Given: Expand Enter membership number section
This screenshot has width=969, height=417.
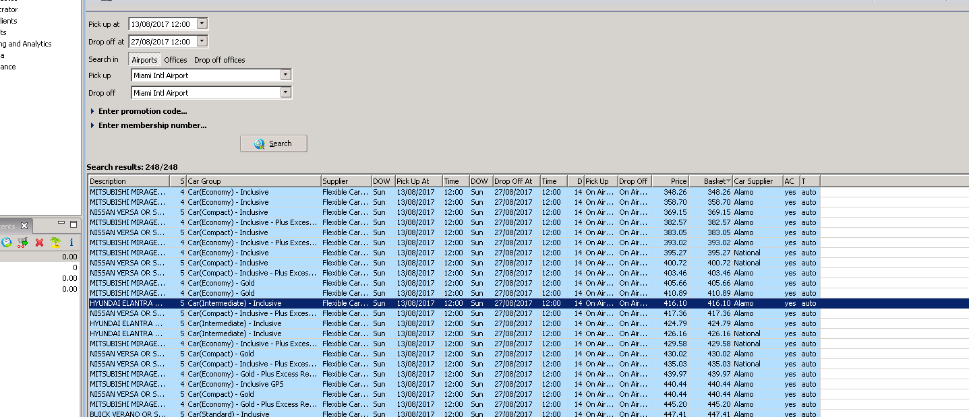Looking at the screenshot, I should (148, 125).
